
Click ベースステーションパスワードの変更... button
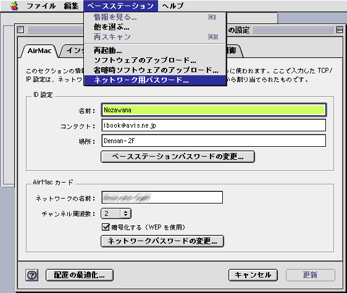pyautogui.click(x=178, y=157)
